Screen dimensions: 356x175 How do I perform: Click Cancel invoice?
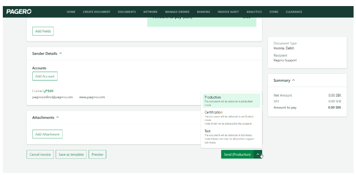pos(40,154)
